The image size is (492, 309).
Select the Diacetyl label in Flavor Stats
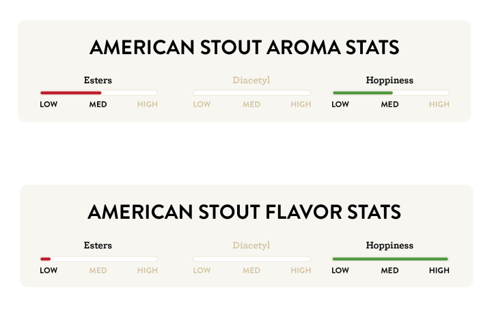[x=251, y=245]
